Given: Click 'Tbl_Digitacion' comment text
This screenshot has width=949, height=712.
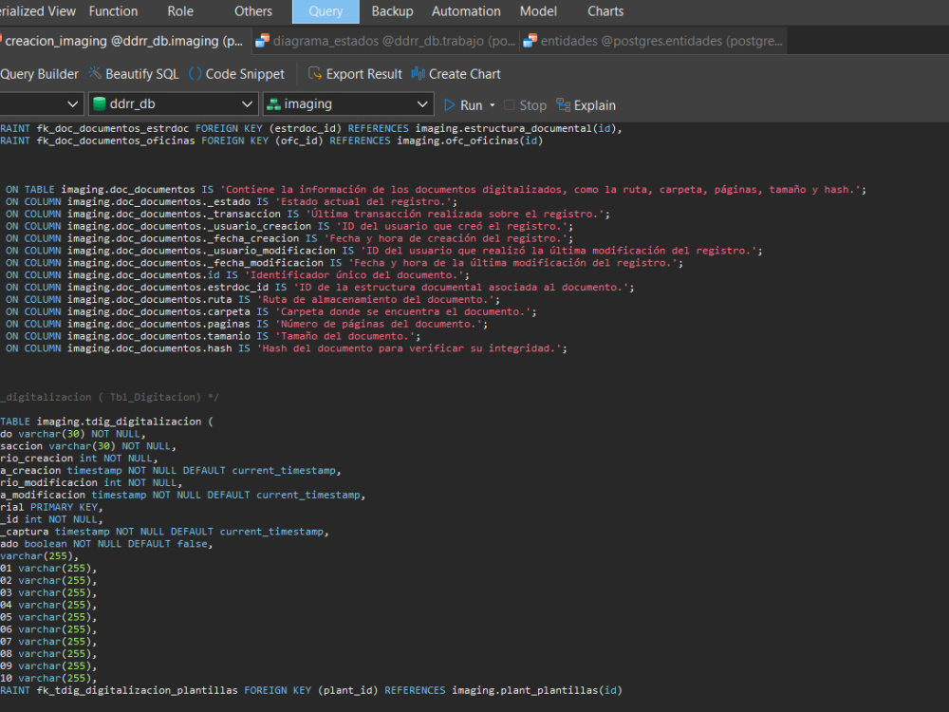Looking at the screenshot, I should pyautogui.click(x=153, y=397).
